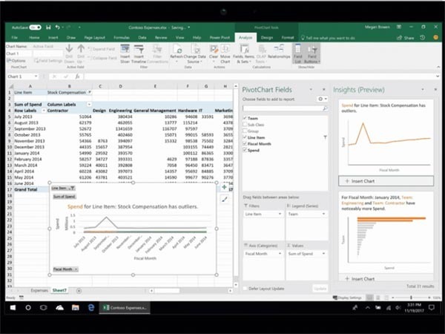Viewport: 445px width, 334px height.
Task: Click the Fiscal Month chart field button
Action: click(x=65, y=269)
